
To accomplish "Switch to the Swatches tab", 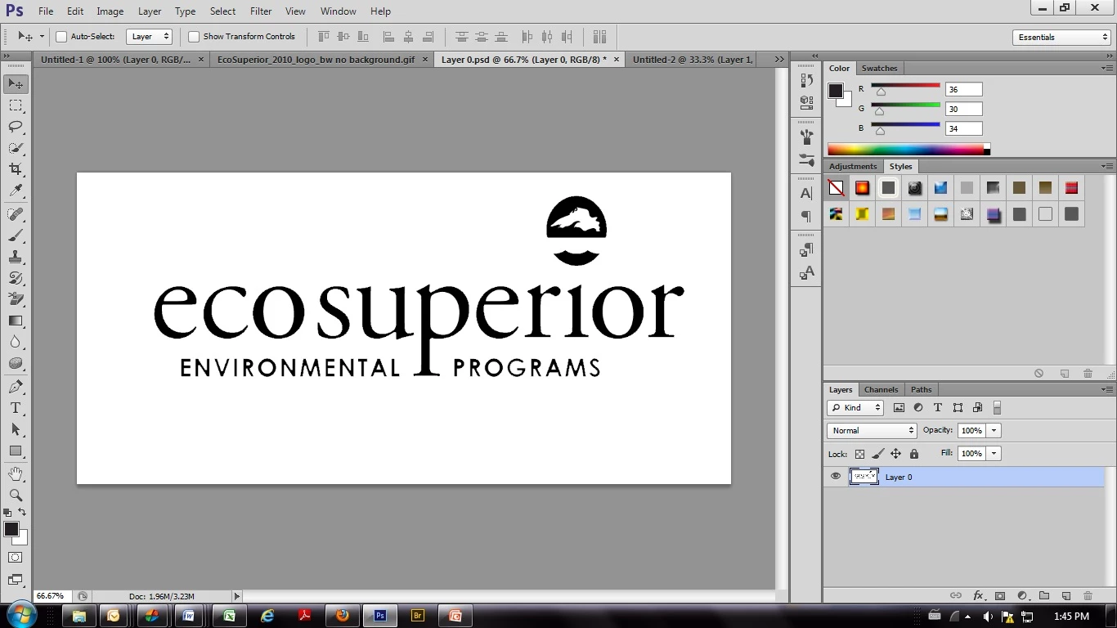I will (x=879, y=69).
